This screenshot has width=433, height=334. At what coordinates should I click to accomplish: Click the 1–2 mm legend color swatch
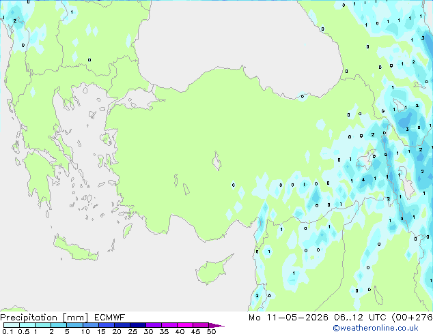point(43,325)
